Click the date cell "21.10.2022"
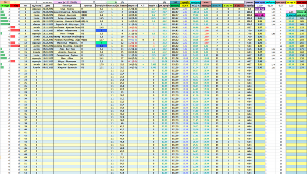 click(47, 9)
